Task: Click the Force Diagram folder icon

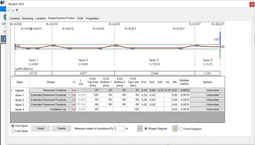Action: (x=175, y=128)
